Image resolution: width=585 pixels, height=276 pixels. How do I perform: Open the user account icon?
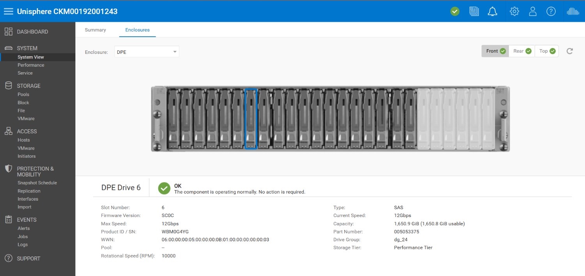pyautogui.click(x=533, y=11)
